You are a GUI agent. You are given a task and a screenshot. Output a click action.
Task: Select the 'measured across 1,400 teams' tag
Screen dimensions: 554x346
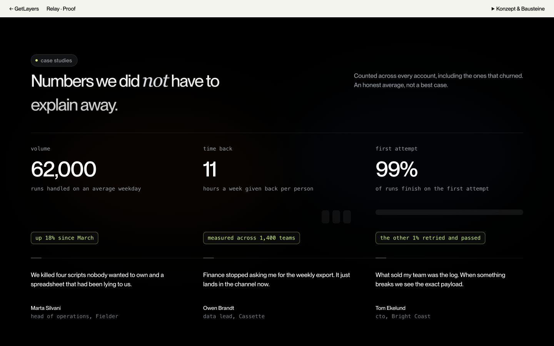click(251, 238)
